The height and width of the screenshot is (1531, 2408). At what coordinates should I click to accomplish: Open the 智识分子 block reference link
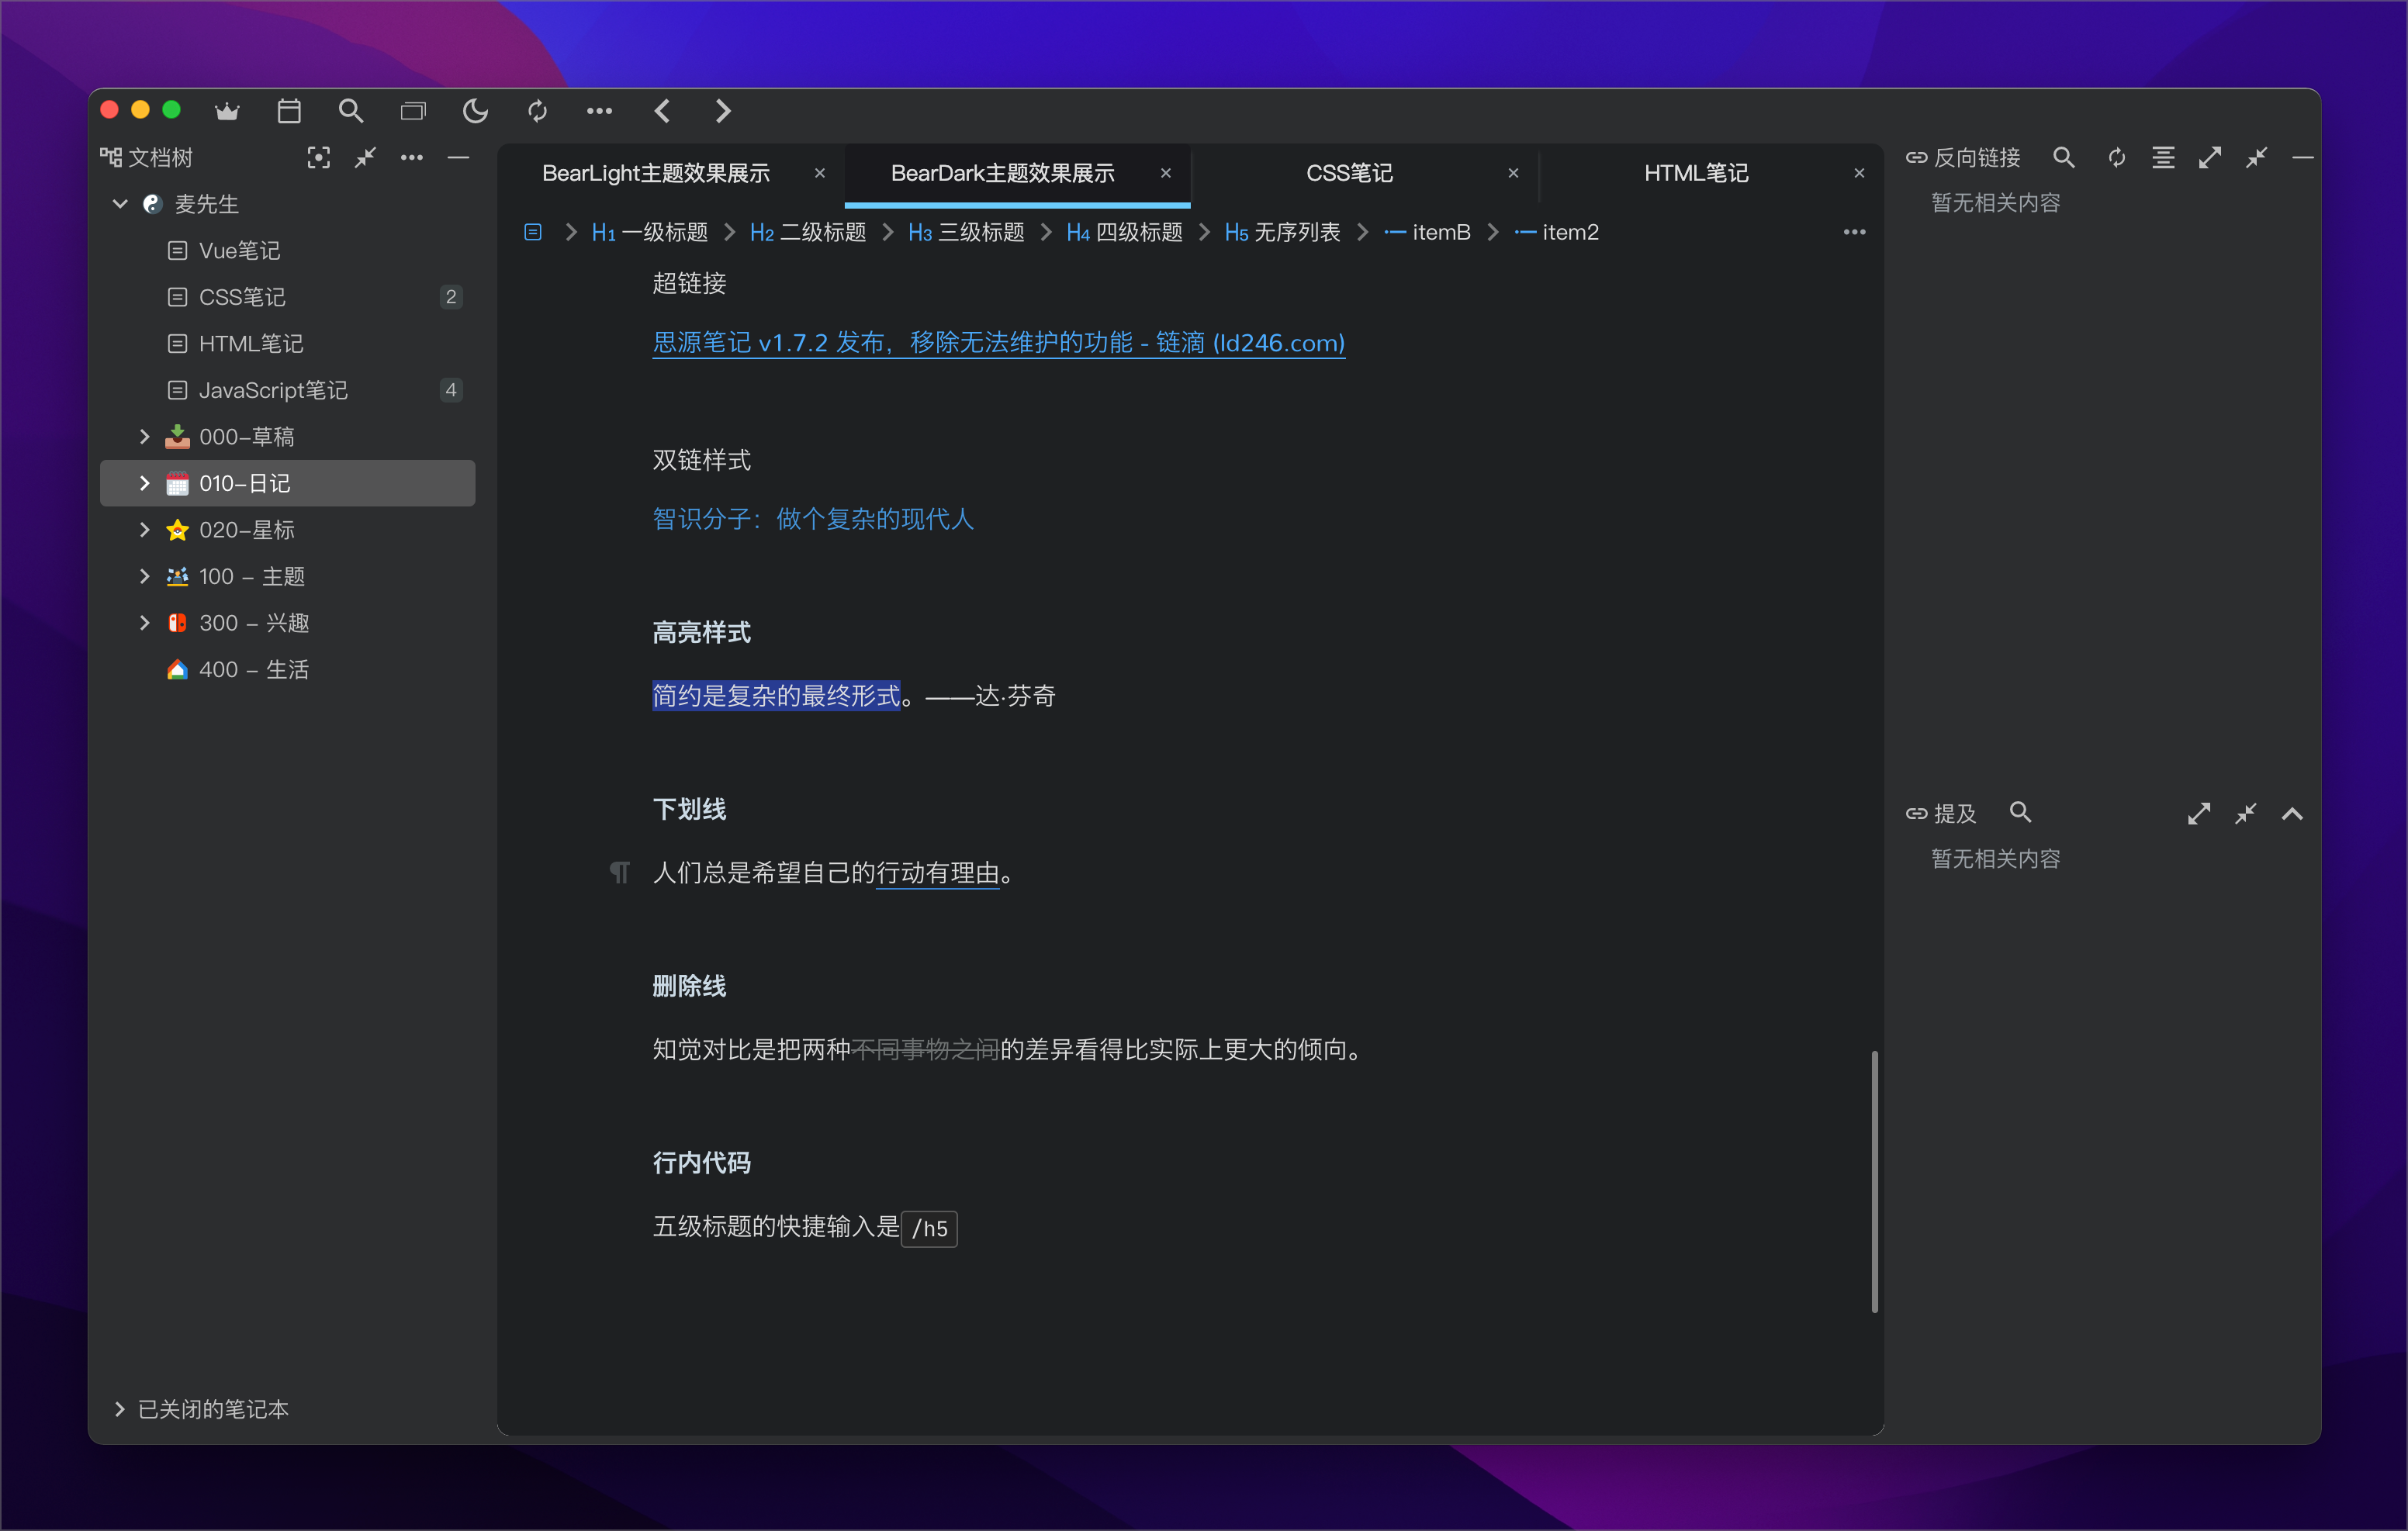[x=812, y=519]
